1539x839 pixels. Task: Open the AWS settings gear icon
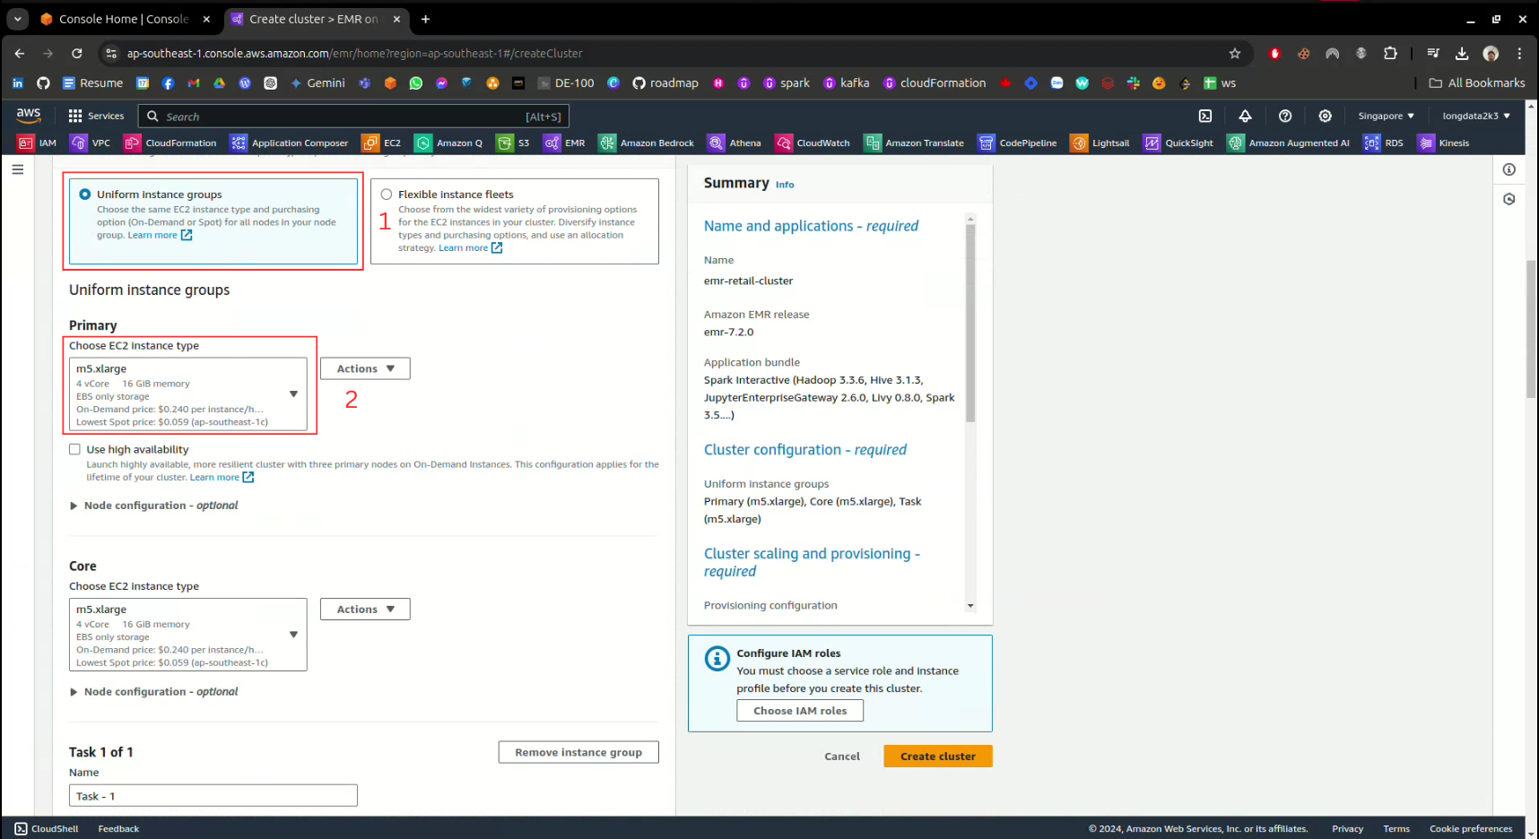pos(1325,116)
